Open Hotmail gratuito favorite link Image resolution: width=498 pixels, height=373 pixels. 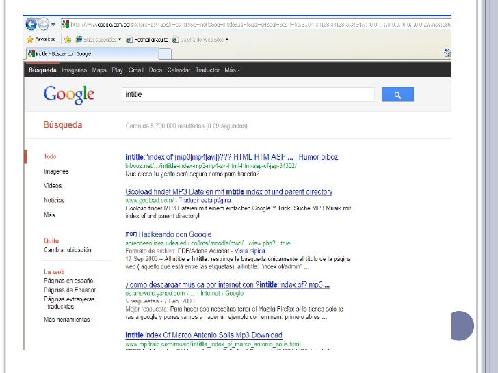point(147,40)
